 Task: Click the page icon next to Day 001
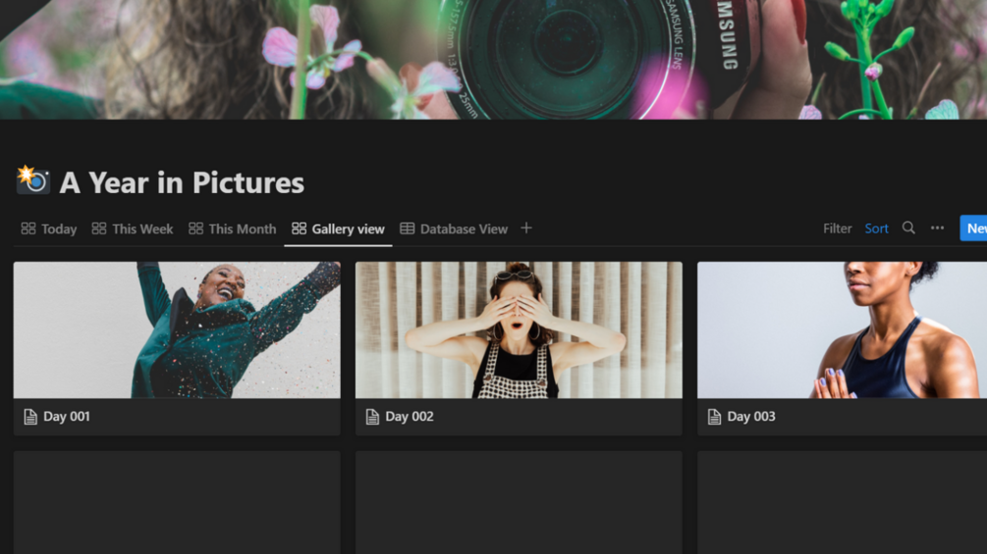[x=30, y=417]
